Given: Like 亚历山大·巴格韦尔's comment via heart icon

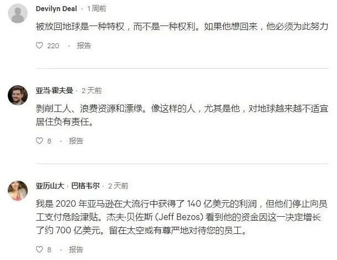Looking at the screenshot, I should point(39,249).
